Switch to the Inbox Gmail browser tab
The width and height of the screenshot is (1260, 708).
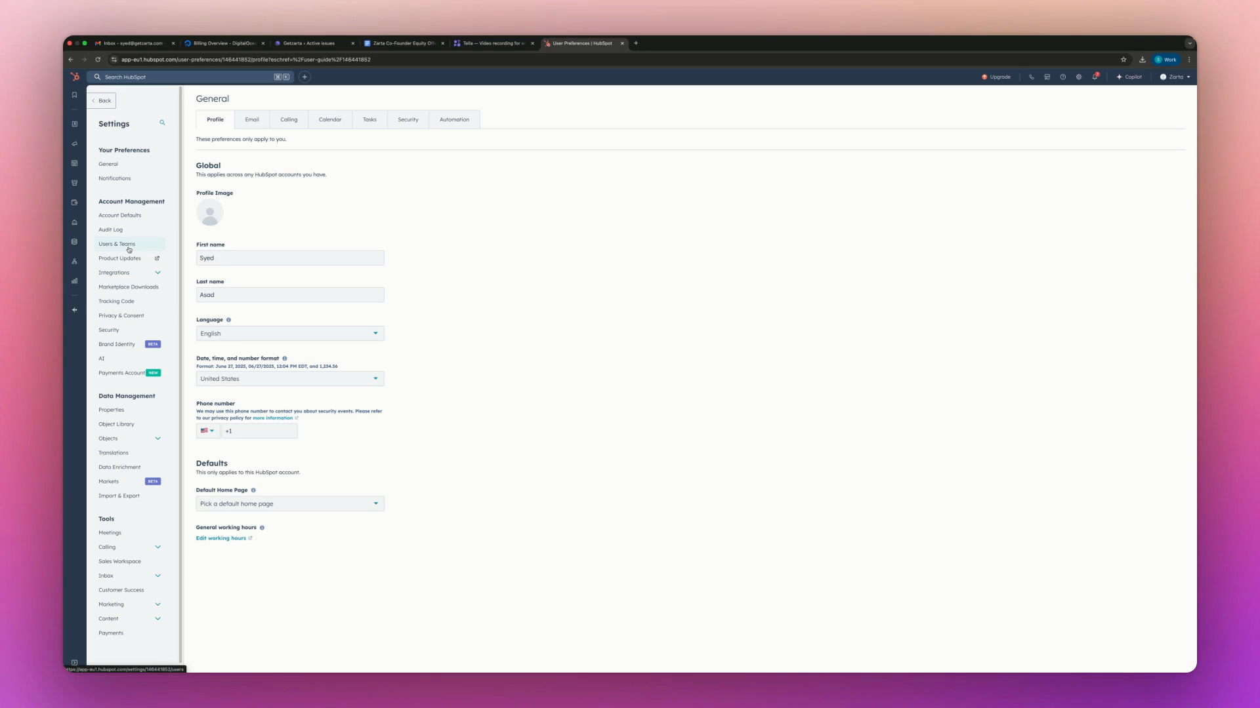134,43
